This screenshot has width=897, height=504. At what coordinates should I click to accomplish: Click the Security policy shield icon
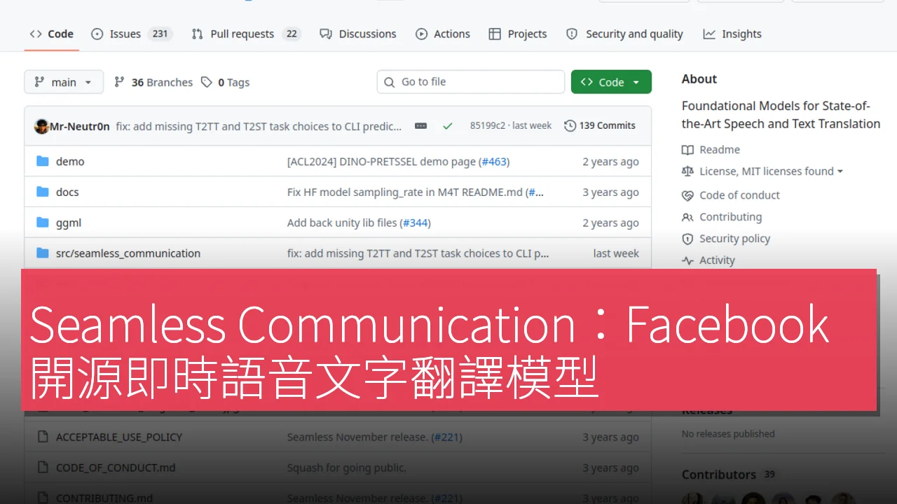click(687, 239)
